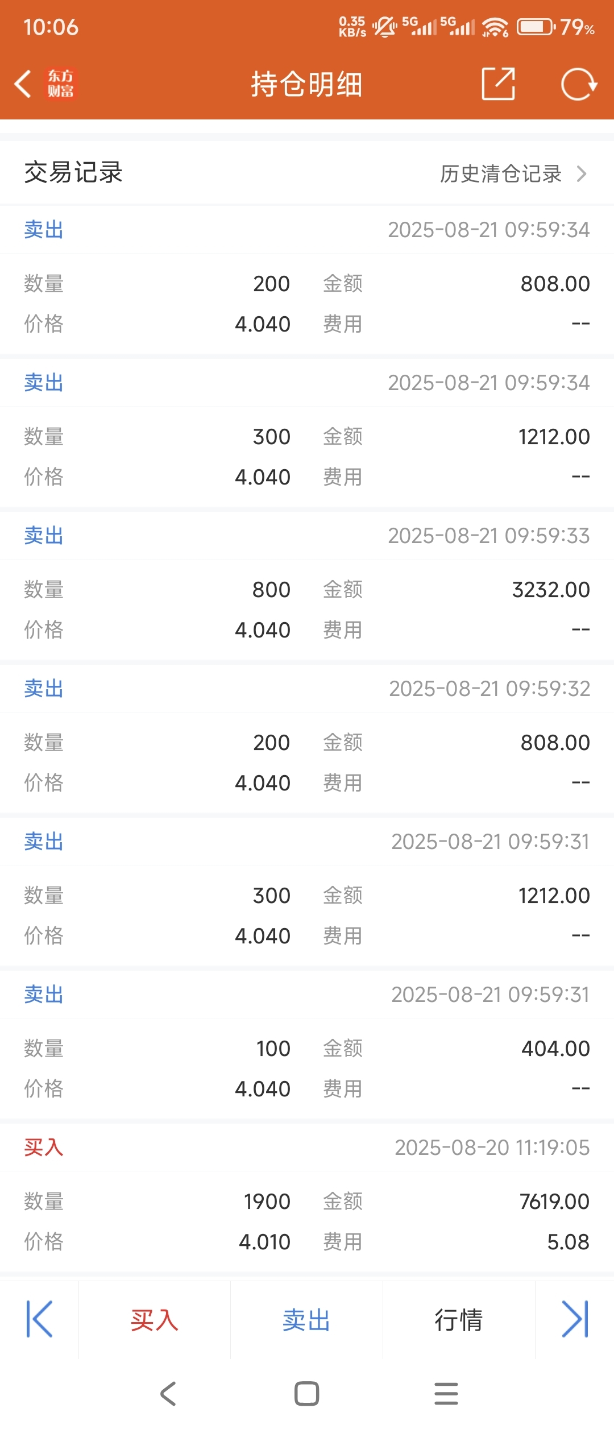The image size is (614, 1433).
Task: Expand 历史清仓记录 chevron arrow
Action: point(581,173)
